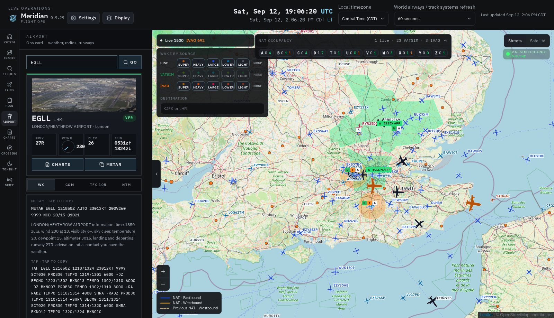
Task: Toggle LIVE source HEAVY wake filter
Action: coord(198,63)
